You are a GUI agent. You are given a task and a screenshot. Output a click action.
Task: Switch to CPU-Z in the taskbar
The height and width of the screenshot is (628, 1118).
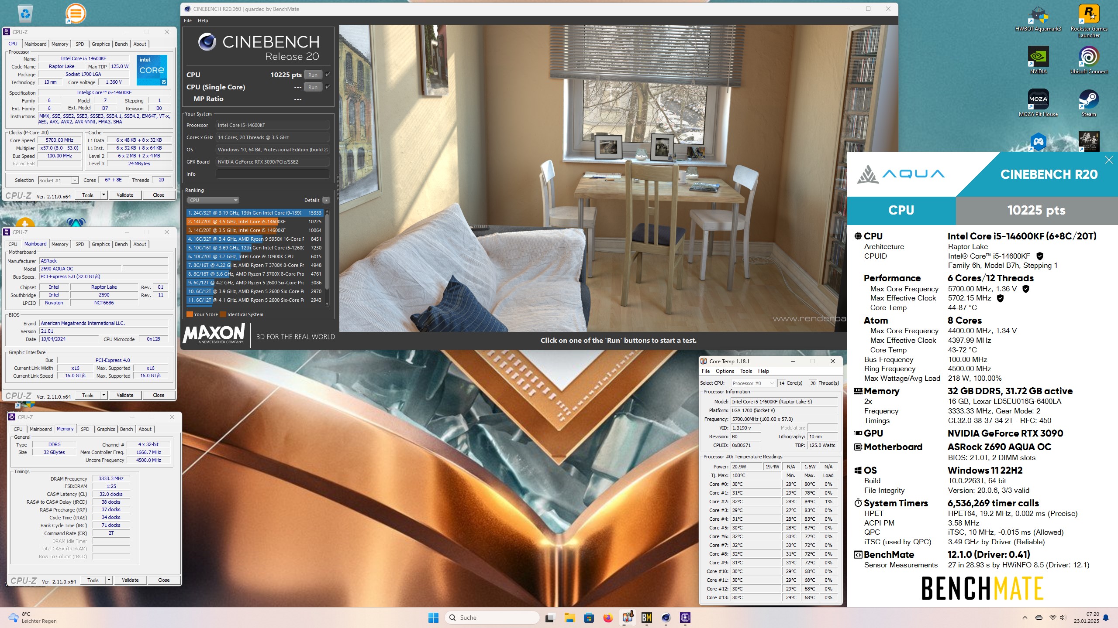click(x=685, y=618)
